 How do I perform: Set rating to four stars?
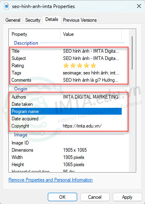[86, 66]
